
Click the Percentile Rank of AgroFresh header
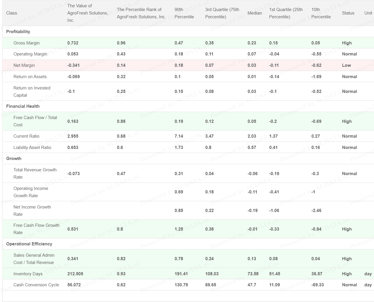[x=141, y=13]
